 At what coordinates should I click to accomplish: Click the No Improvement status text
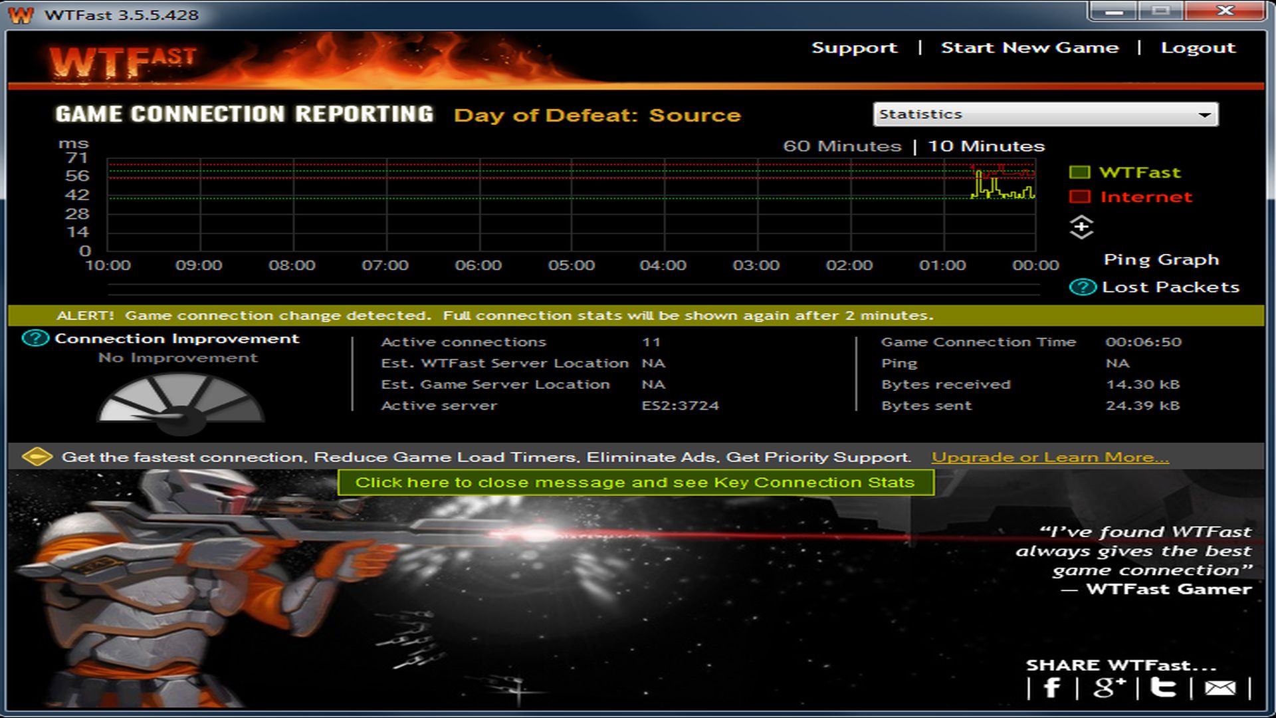click(177, 358)
